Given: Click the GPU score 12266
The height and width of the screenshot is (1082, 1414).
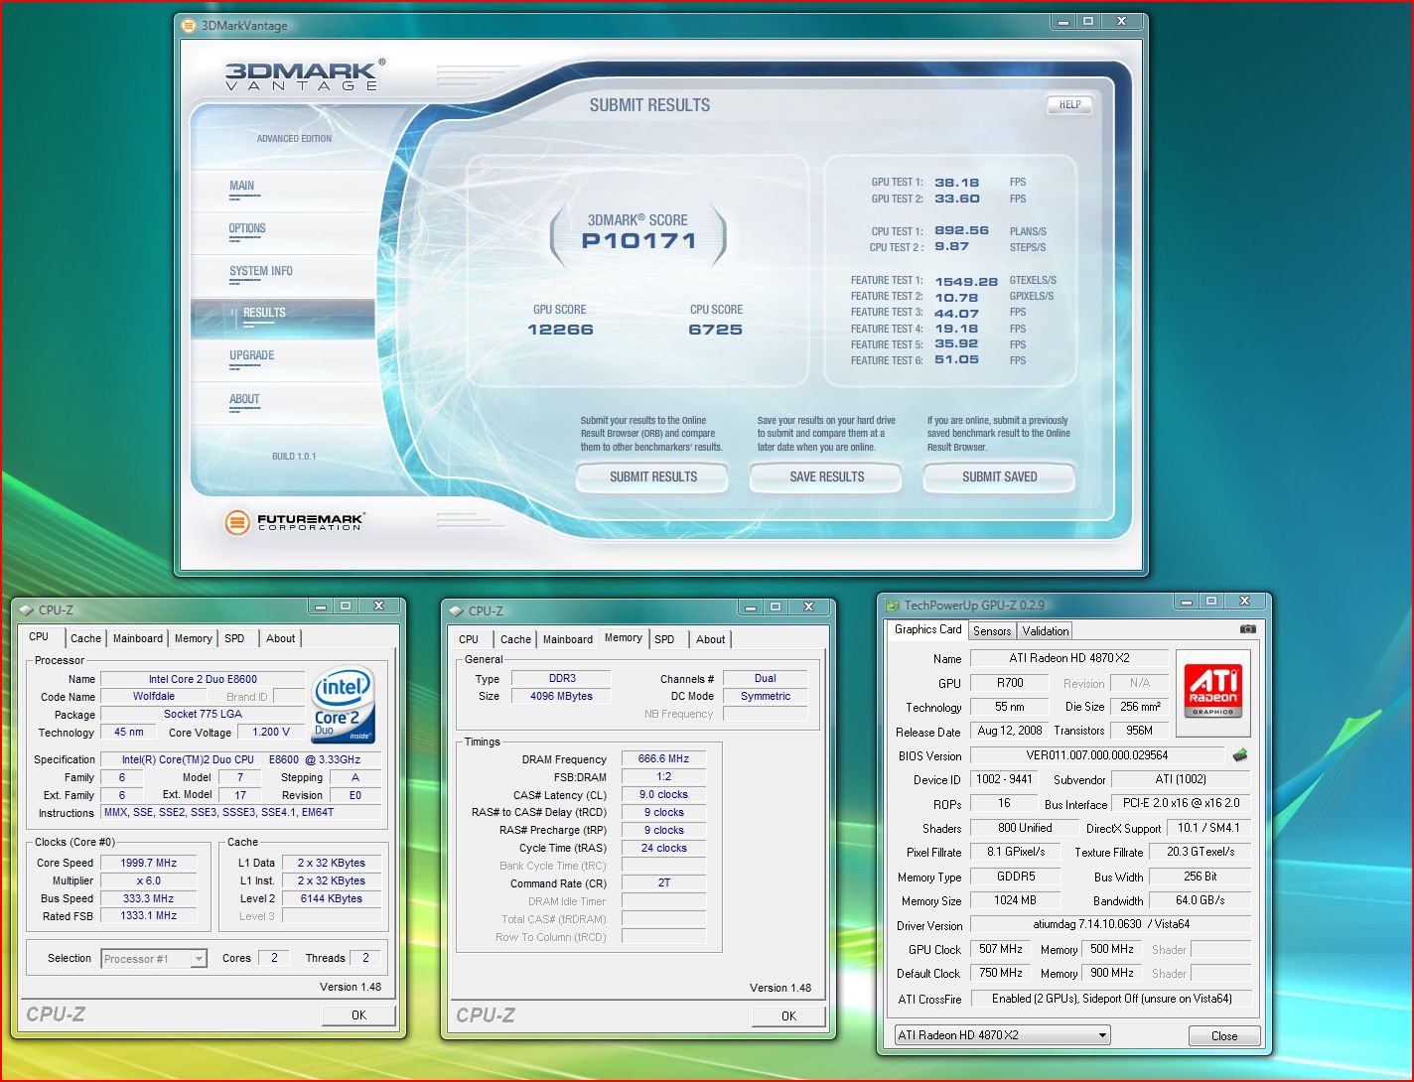Looking at the screenshot, I should (x=560, y=330).
